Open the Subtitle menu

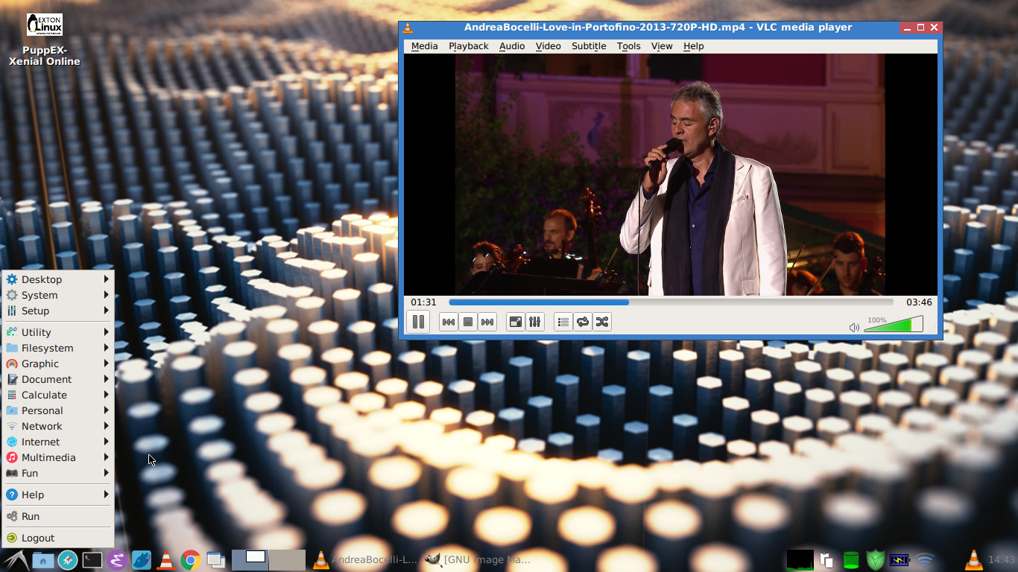589,46
